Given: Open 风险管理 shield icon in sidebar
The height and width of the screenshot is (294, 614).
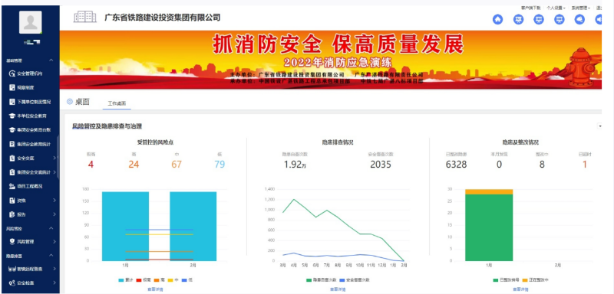Looking at the screenshot, I should (x=30, y=242).
